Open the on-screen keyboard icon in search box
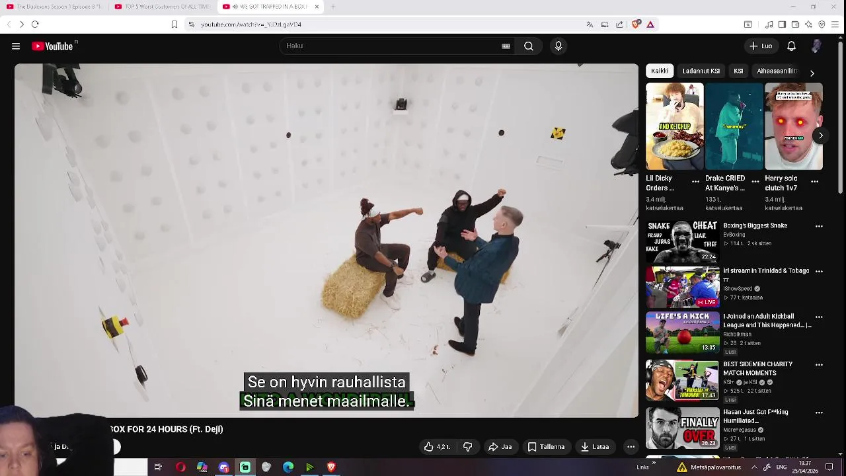 [506, 46]
